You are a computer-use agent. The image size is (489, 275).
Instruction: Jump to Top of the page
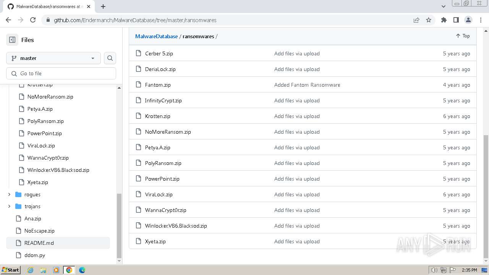463,36
